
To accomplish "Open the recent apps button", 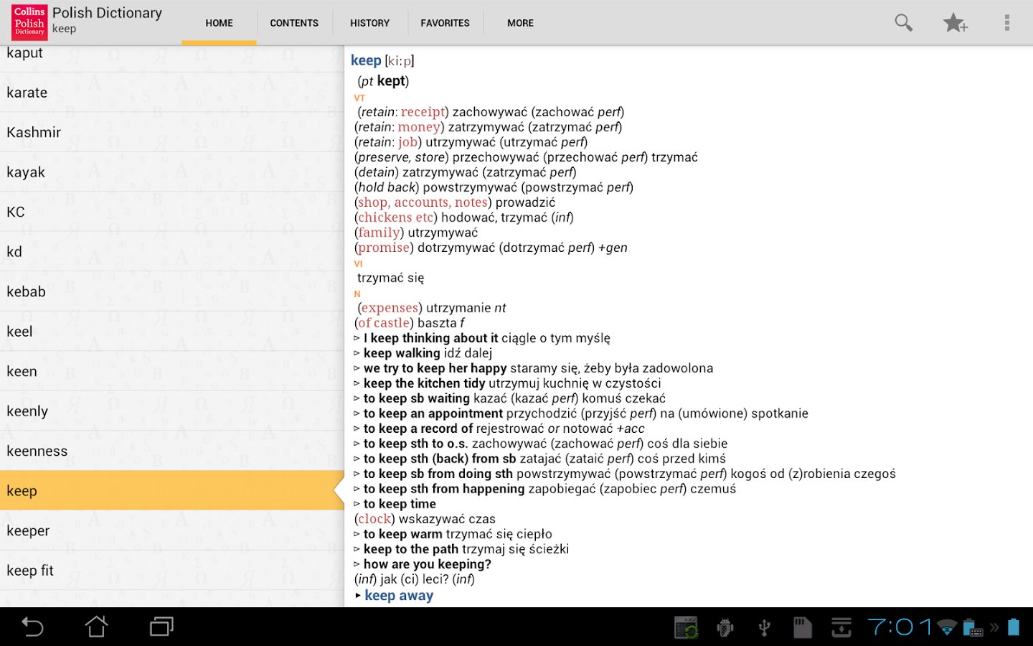I will pyautogui.click(x=161, y=627).
